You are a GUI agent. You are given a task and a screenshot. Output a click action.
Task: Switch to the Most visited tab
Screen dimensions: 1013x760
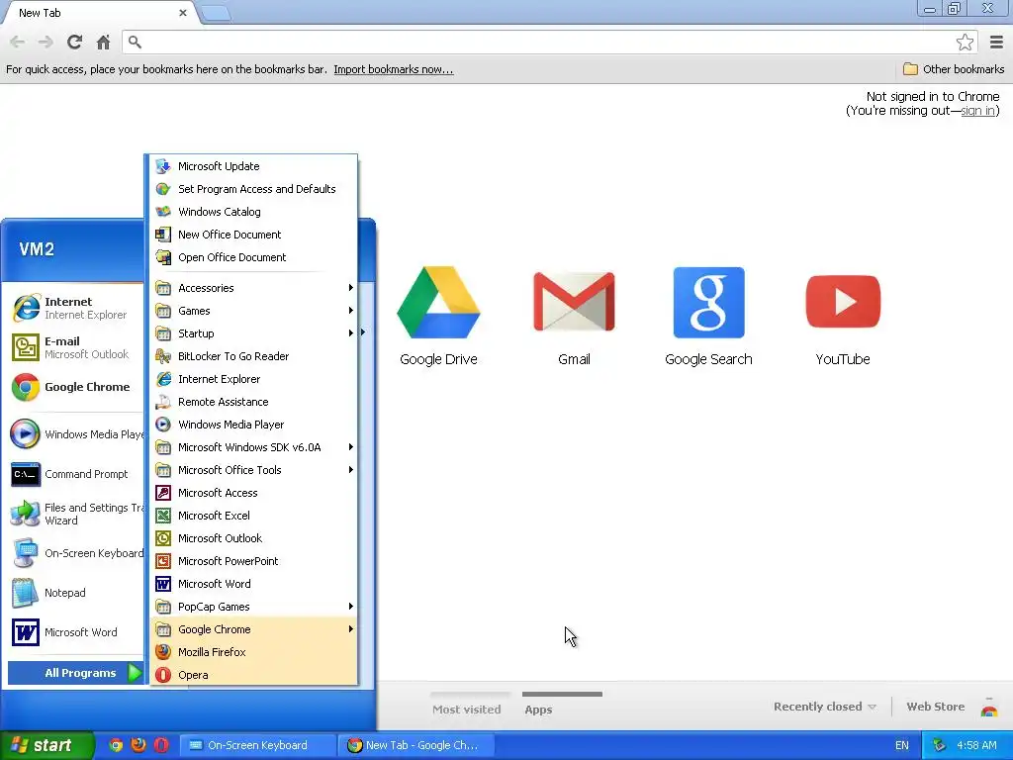click(467, 709)
